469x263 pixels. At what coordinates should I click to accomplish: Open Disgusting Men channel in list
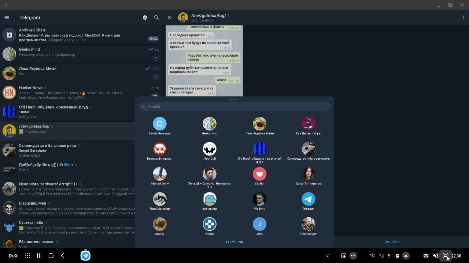68,208
